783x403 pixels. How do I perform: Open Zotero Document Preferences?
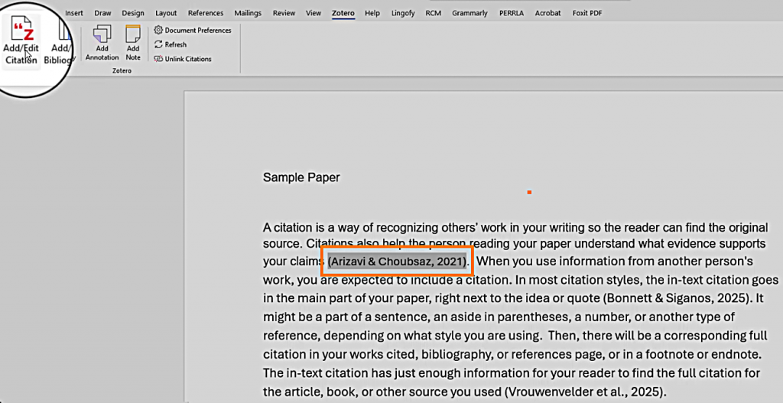tap(193, 31)
